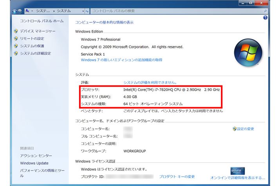Image resolution: width=280 pixels, height=186 pixels.
Task: Click the プロセッサ: label
Action: click(90, 90)
